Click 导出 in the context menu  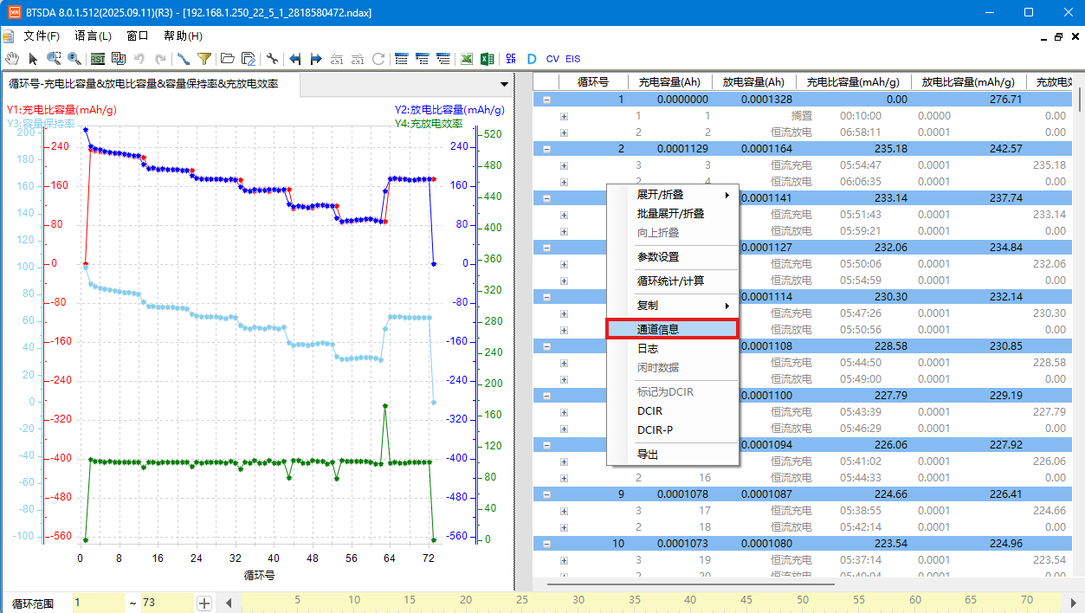click(x=648, y=455)
